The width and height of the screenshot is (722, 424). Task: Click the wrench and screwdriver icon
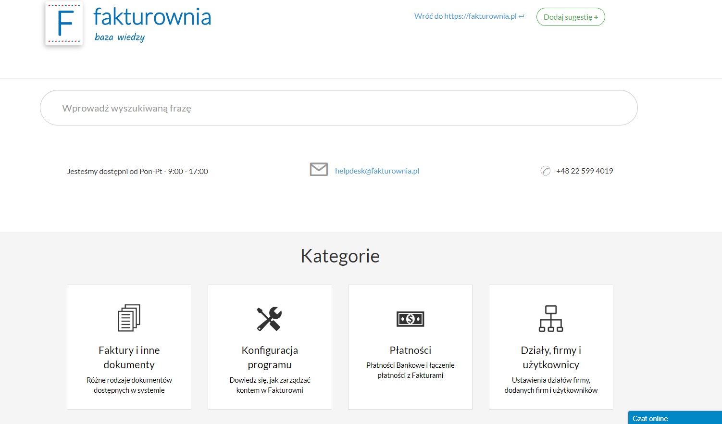[269, 319]
